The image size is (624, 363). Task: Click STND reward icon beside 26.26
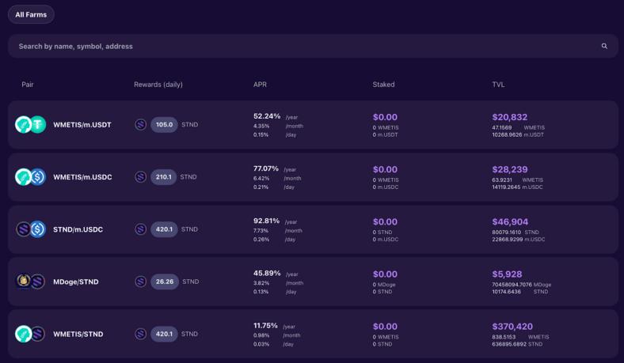(x=141, y=282)
